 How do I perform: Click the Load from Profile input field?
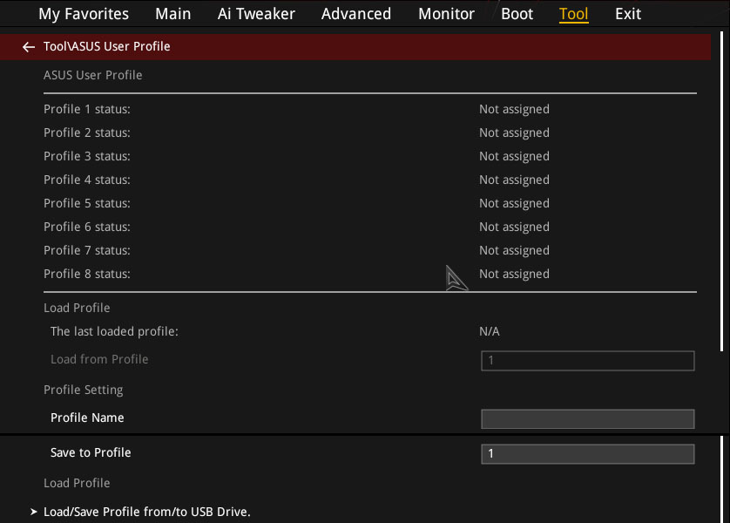click(587, 361)
